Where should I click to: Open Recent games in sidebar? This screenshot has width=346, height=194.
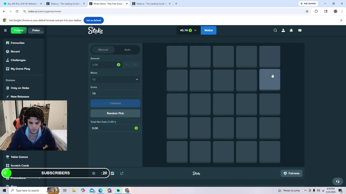pyautogui.click(x=15, y=51)
